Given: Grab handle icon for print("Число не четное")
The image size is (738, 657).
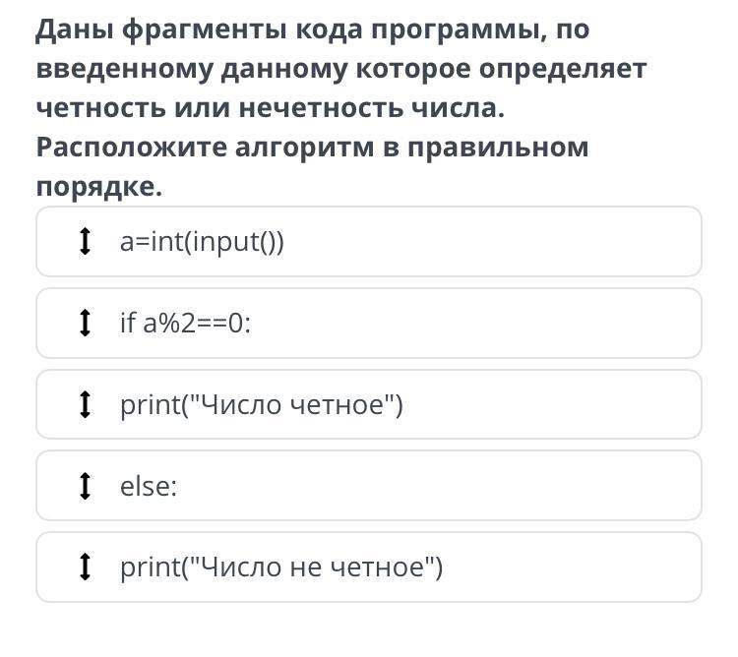Looking at the screenshot, I should 86,567.
